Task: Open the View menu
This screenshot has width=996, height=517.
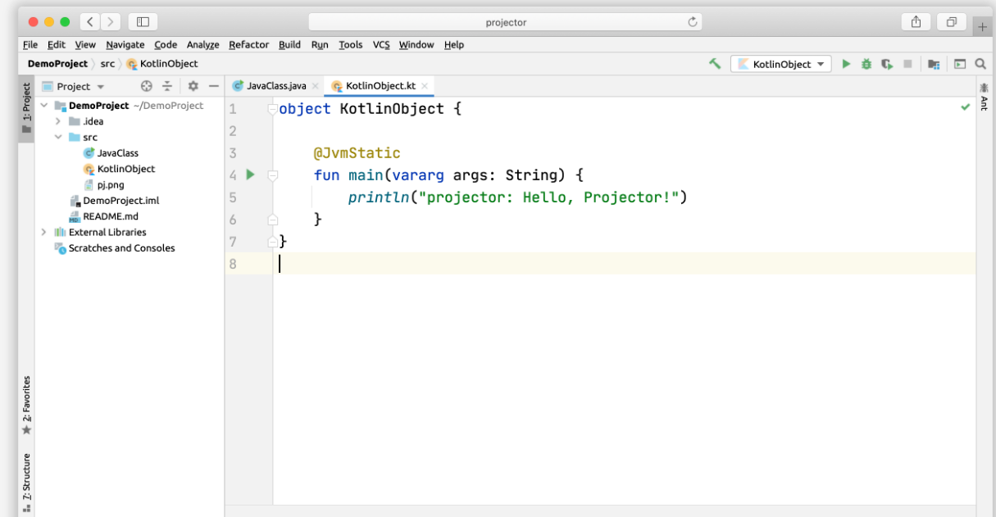Action: tap(85, 44)
